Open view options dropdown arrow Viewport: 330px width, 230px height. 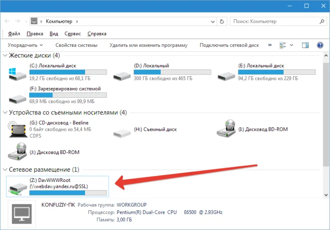[291, 45]
